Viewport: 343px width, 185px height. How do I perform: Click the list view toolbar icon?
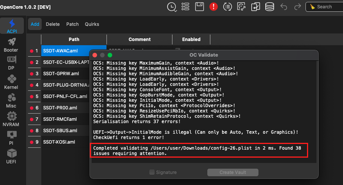pyautogui.click(x=185, y=7)
